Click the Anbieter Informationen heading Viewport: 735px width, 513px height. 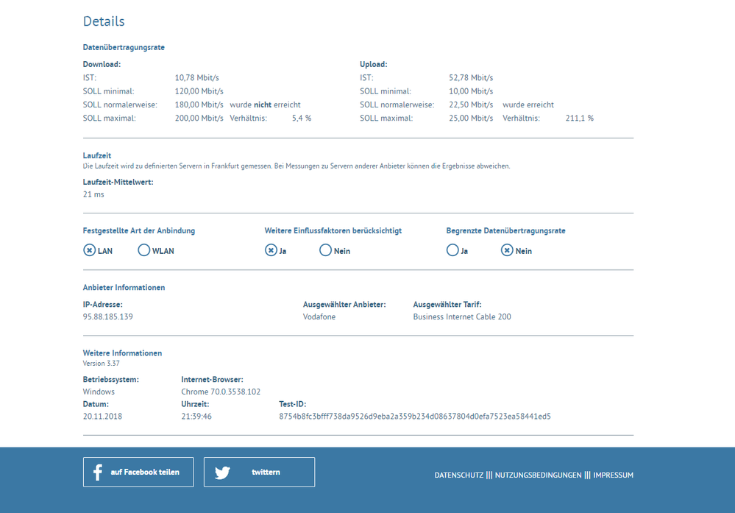pyautogui.click(x=124, y=288)
